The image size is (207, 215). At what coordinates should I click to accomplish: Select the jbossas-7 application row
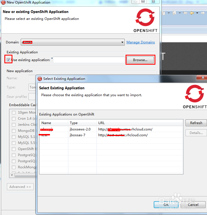tap(111, 135)
